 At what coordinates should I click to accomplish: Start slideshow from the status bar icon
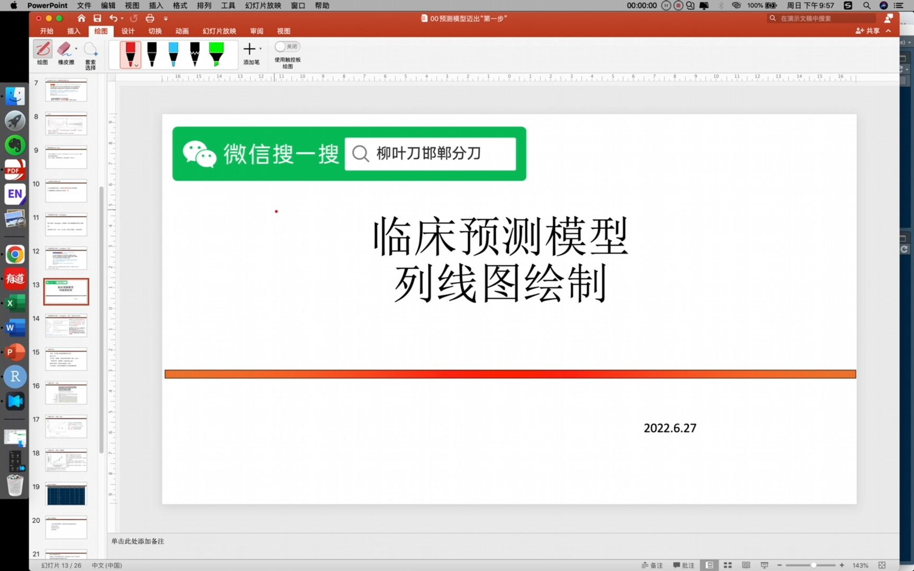pyautogui.click(x=765, y=565)
